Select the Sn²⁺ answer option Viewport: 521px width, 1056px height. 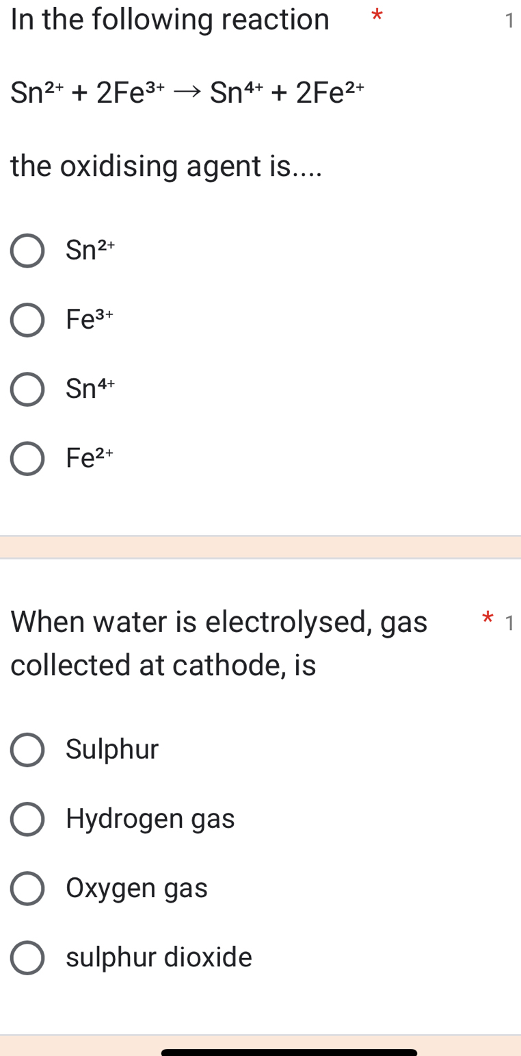pyautogui.click(x=27, y=251)
